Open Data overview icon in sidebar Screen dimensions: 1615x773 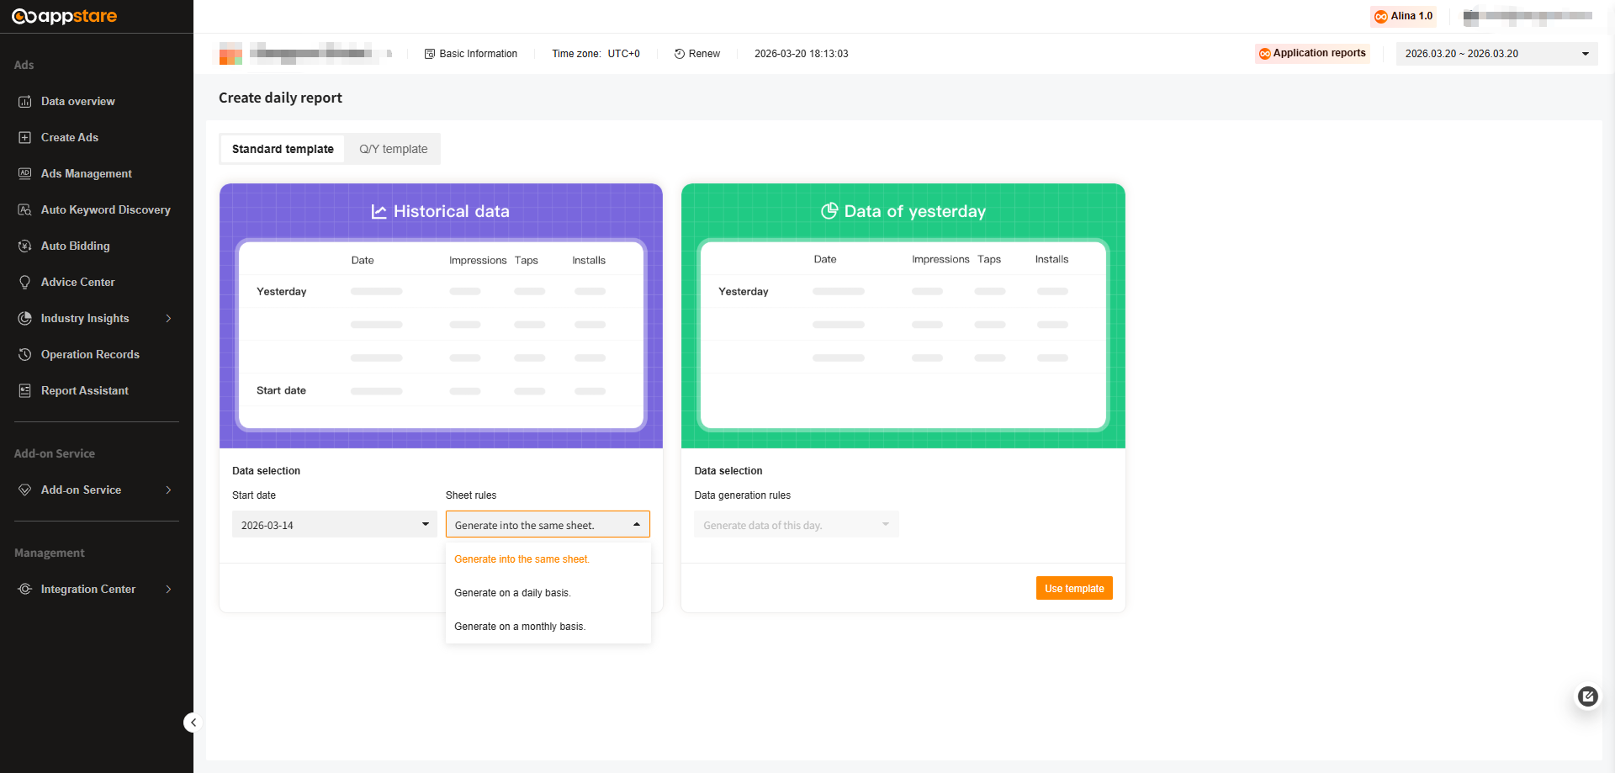coord(25,101)
